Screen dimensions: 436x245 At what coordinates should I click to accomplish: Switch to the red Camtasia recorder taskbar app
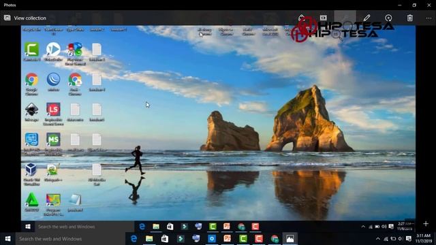coord(259,239)
